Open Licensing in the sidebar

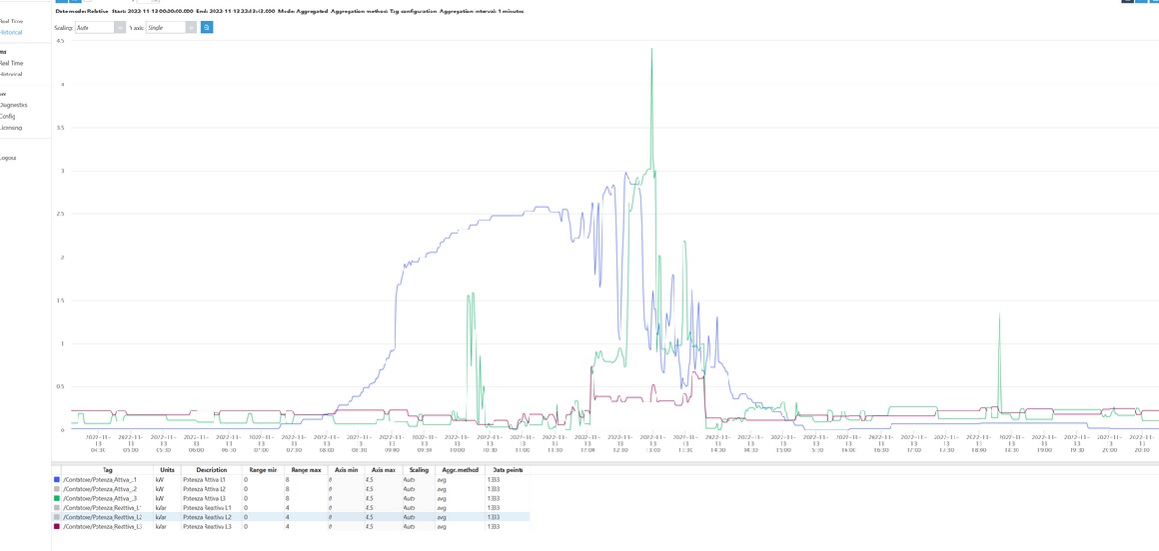(10, 128)
